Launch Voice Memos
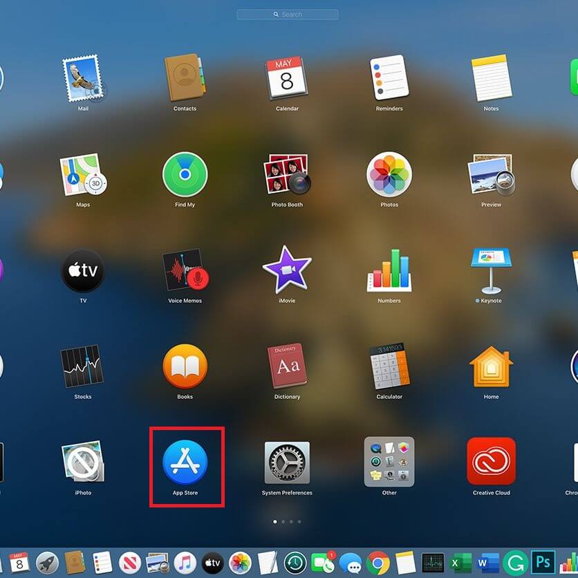This screenshot has height=578, width=578. coord(185,270)
